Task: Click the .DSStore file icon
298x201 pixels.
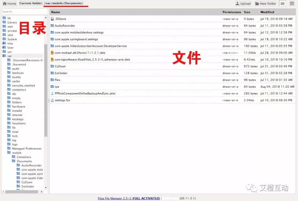Action: [52, 19]
